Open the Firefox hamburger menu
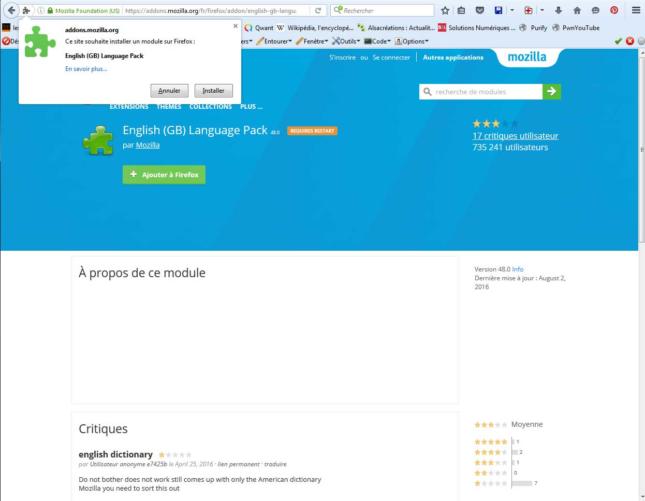The height and width of the screenshot is (501, 645). pos(636,10)
